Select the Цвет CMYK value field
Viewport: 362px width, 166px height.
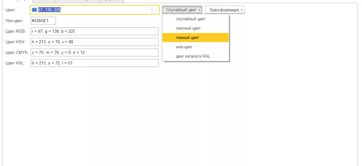click(94, 53)
